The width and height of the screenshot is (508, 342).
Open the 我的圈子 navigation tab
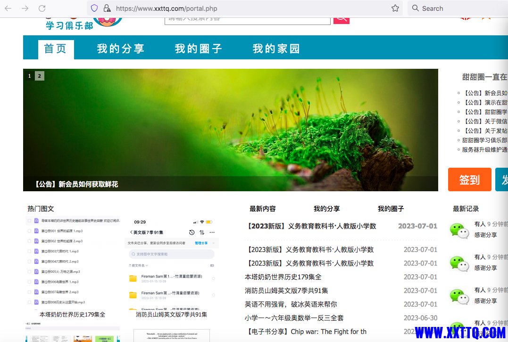198,49
